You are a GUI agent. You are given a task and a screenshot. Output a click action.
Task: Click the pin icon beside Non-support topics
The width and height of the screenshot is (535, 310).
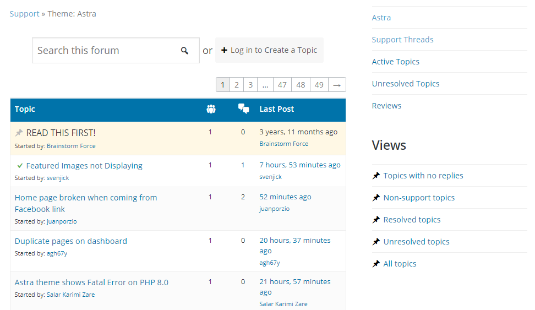pyautogui.click(x=376, y=198)
